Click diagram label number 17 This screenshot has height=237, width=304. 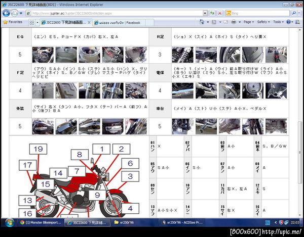coord(28,165)
